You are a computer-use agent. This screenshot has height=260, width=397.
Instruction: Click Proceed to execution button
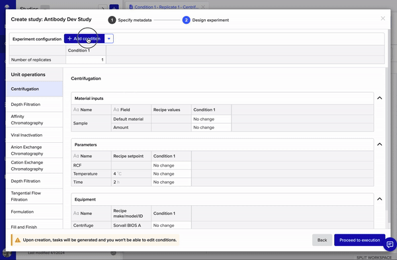point(359,240)
